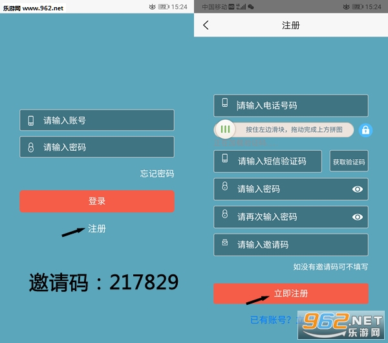388x343 pixels.
Task: Click the 15:24 clock in right status bar
Action: point(373,7)
